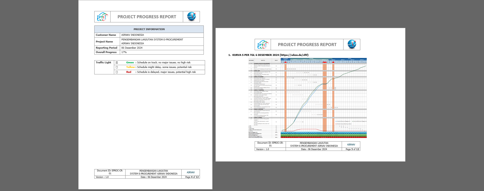Click the AirNav globe logo on page 5

pos(352,44)
